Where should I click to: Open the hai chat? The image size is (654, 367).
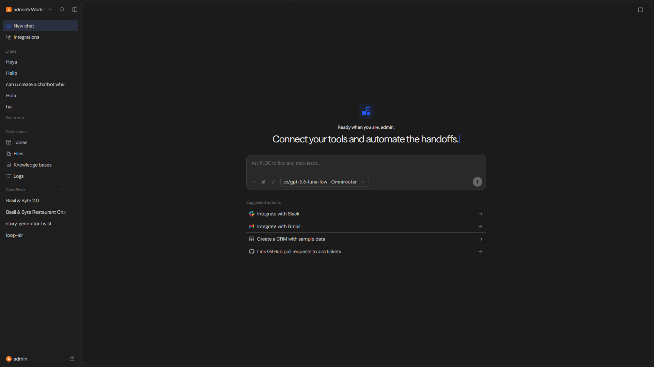(41, 107)
